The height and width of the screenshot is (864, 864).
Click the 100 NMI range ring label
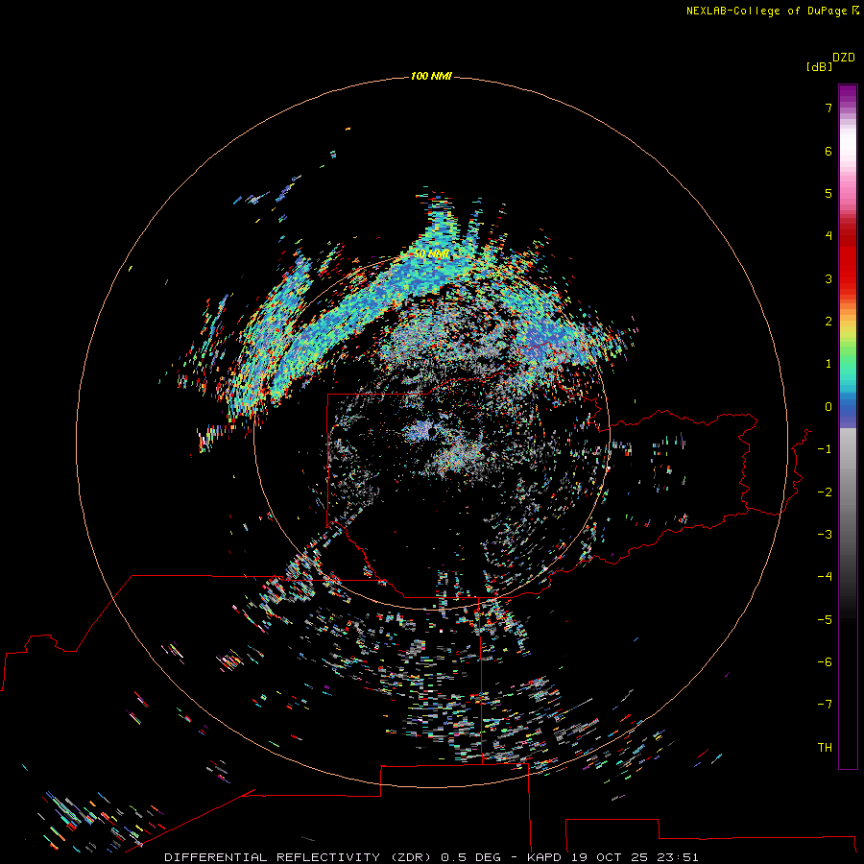coord(431,76)
